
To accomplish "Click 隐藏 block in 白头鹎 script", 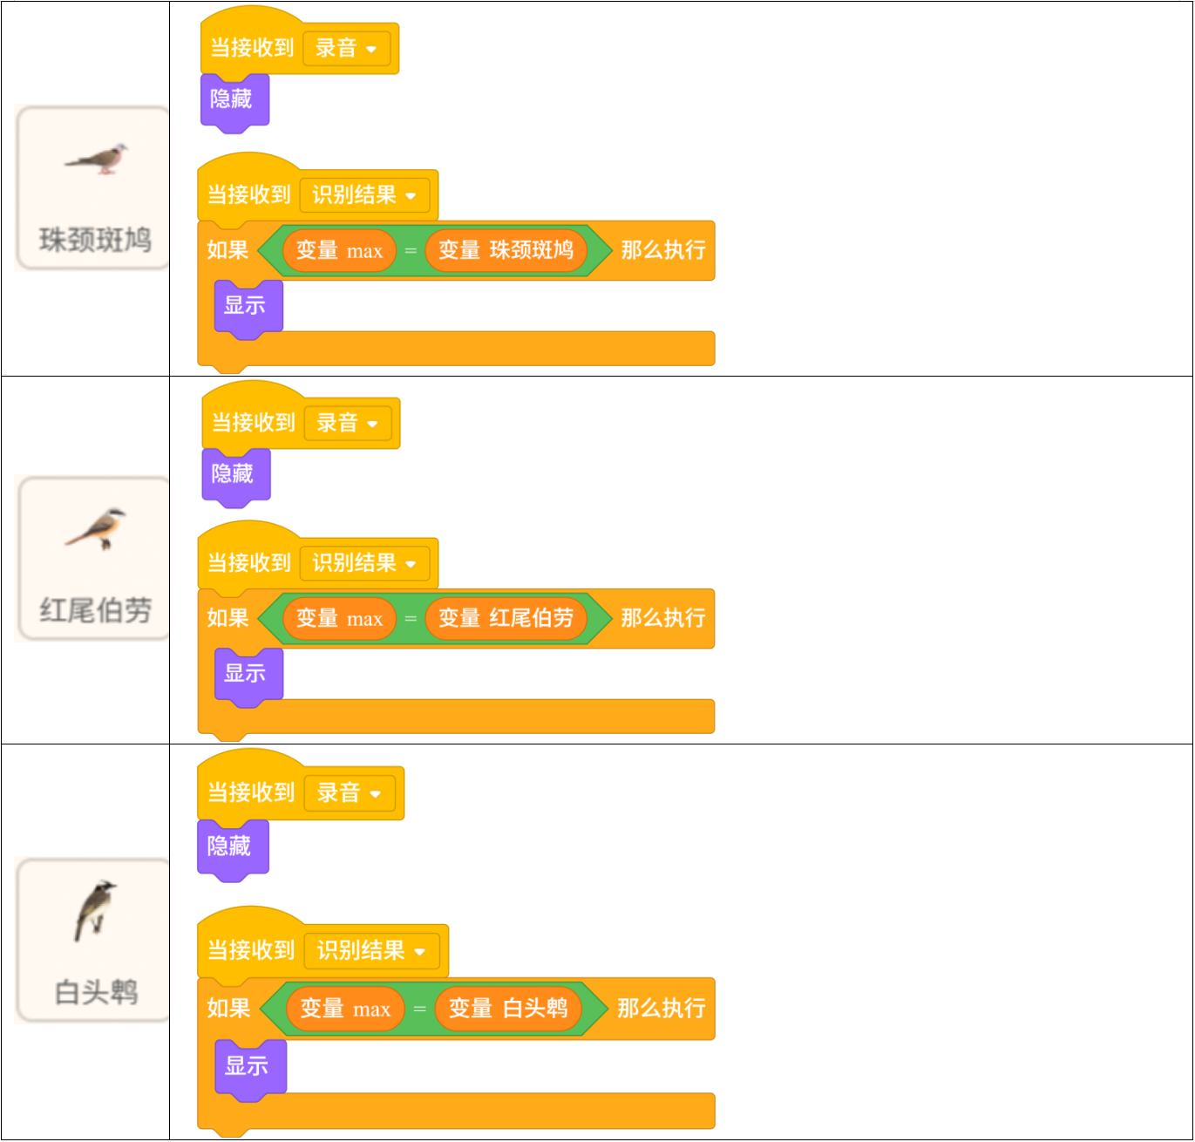I will point(231,846).
